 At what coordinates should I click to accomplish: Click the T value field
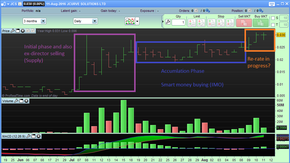(283, 25)
